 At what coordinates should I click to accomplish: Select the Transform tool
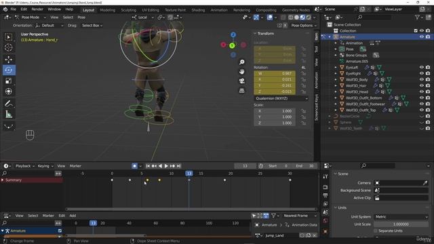coord(9,91)
